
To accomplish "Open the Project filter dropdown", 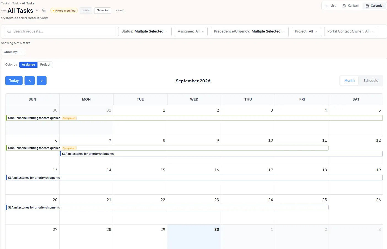I will (306, 31).
